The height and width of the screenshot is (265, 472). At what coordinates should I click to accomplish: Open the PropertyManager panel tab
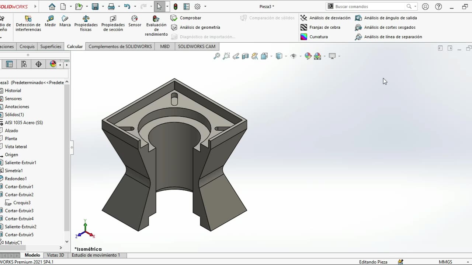[10, 64]
